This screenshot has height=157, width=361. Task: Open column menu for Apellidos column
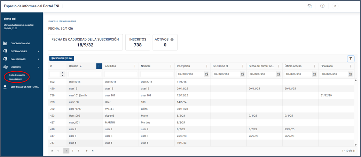(x=135, y=66)
